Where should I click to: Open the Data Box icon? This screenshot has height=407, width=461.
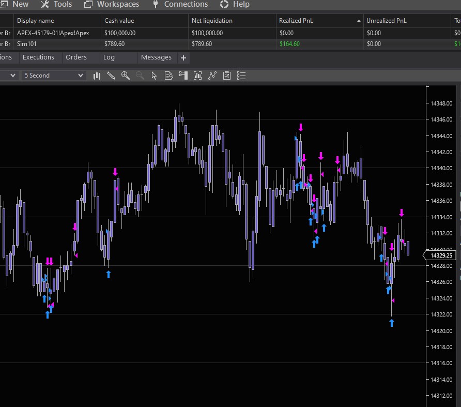pos(168,76)
